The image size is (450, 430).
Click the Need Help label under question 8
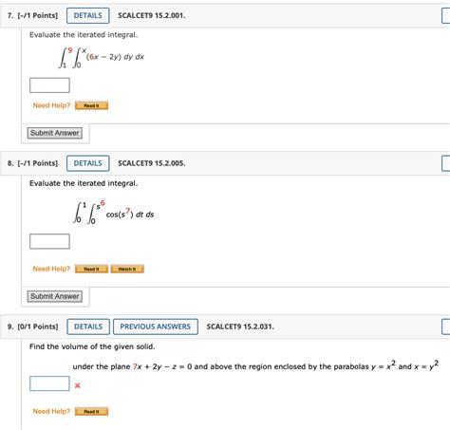(x=51, y=269)
